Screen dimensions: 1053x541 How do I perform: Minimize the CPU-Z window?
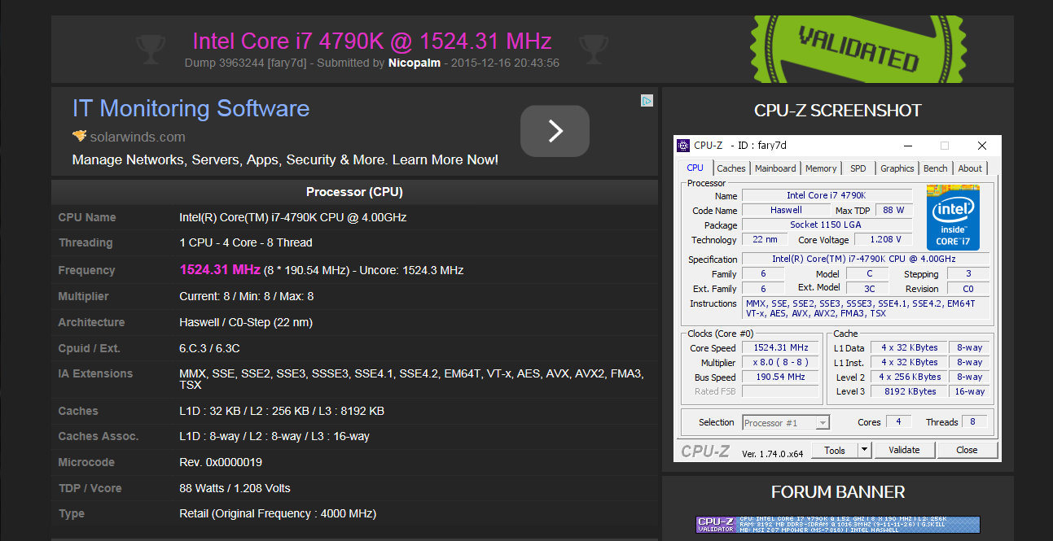907,146
